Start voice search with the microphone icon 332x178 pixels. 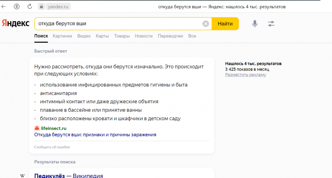(x=255, y=23)
